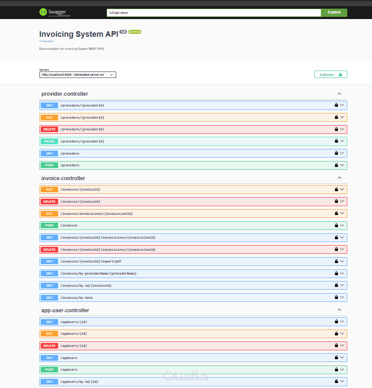Viewport: 372px width, 388px height.
Task: Collapse the invoice-controller section
Action: pyautogui.click(x=339, y=178)
